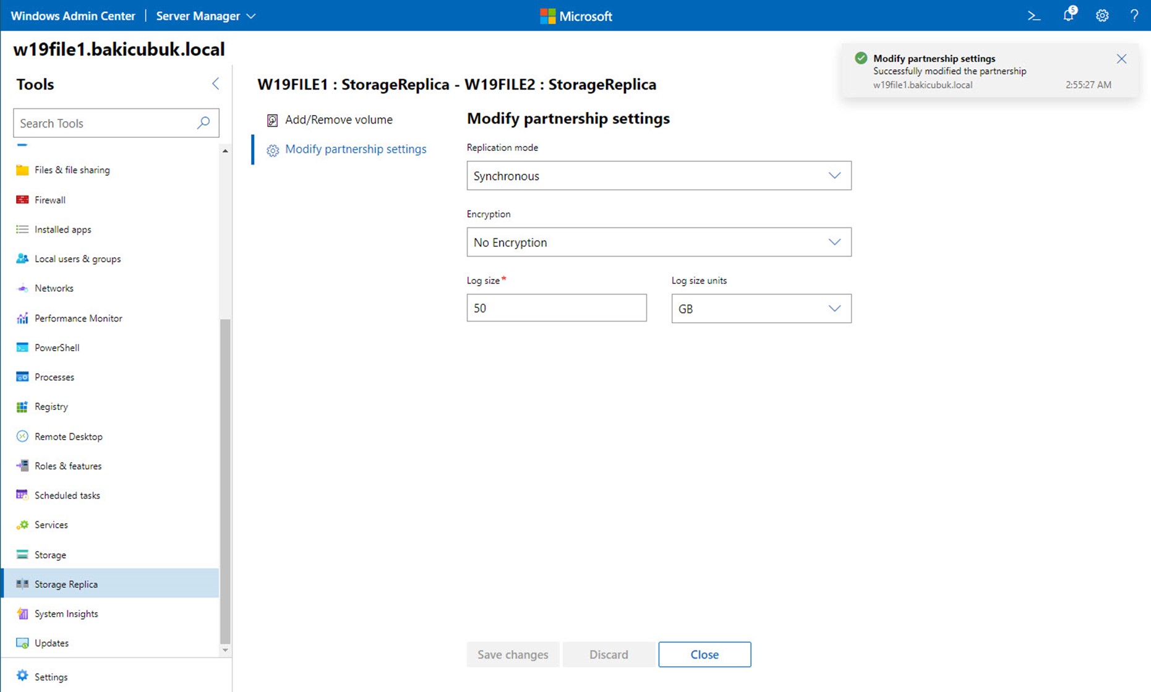Open the Log size units GB dropdown
1151x692 pixels.
coord(761,309)
